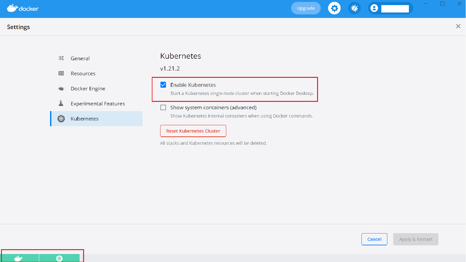The height and width of the screenshot is (262, 466).
Task: Close the Settings panel with X
Action: (x=458, y=26)
